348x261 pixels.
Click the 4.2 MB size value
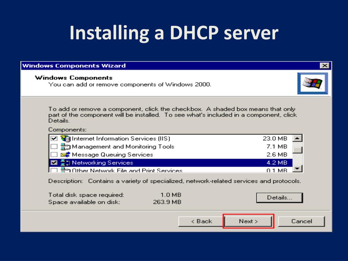click(x=277, y=163)
